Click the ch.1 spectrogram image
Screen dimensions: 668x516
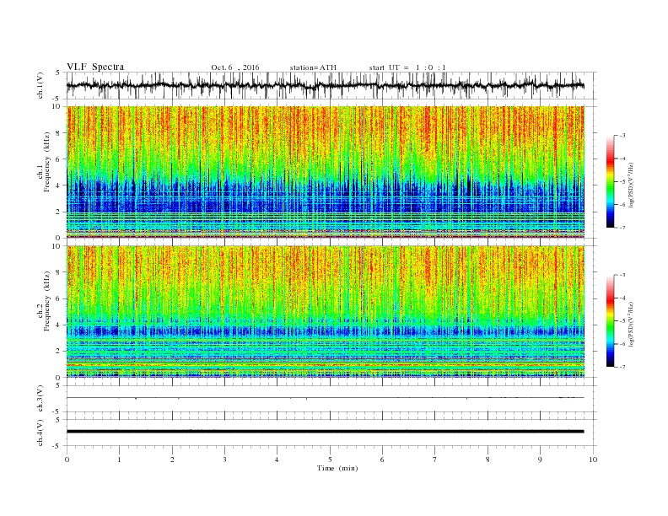coord(326,172)
